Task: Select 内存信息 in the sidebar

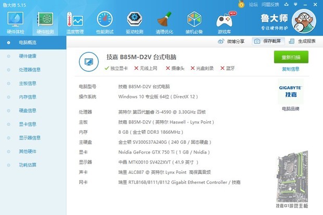Action: [33, 97]
